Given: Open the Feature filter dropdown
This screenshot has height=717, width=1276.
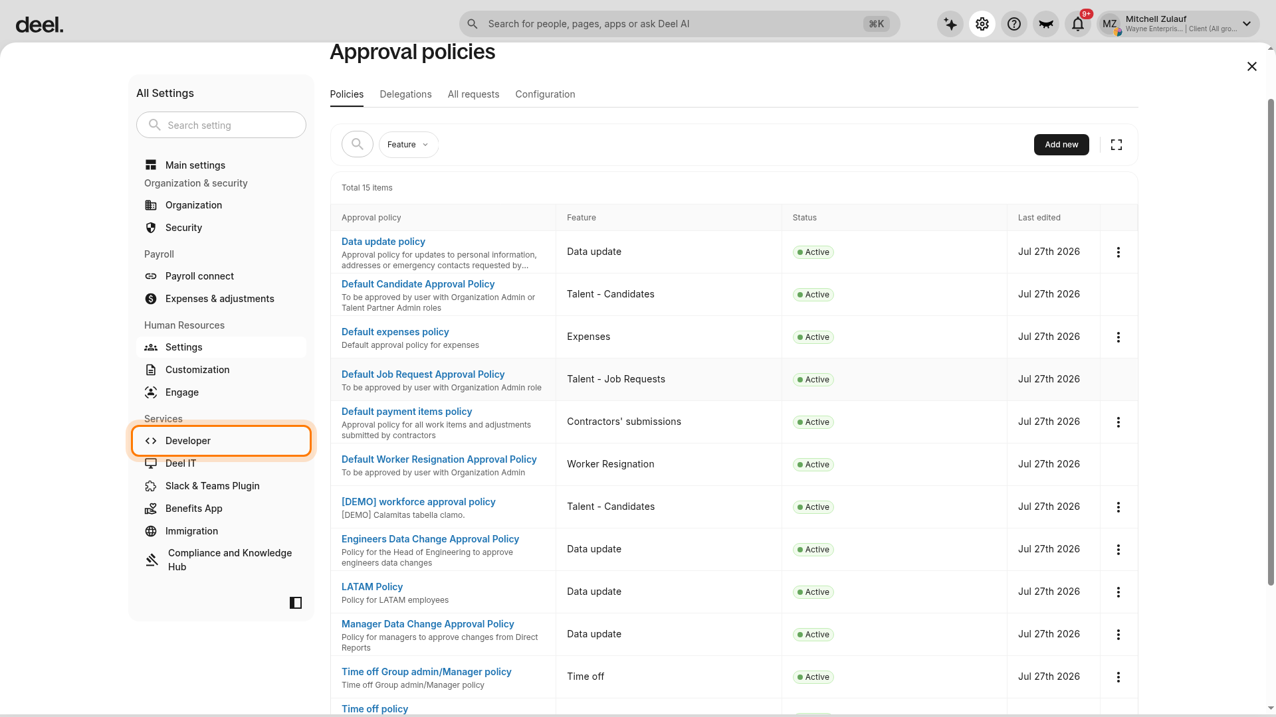Looking at the screenshot, I should click(x=408, y=145).
